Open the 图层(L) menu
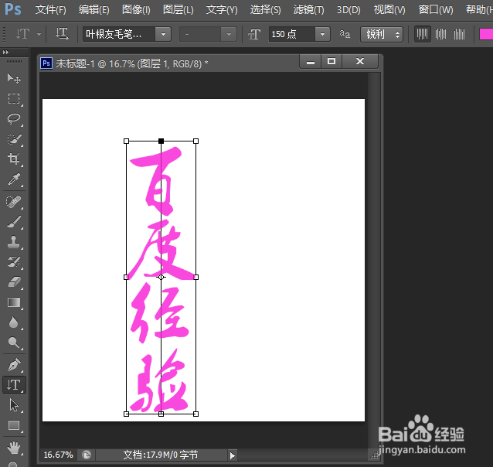Image resolution: width=493 pixels, height=467 pixels. tap(178, 10)
